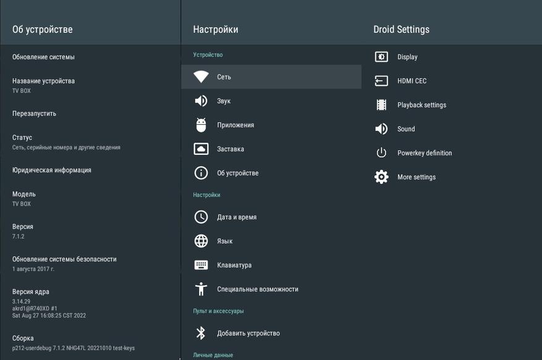Click the Клавиатура keyboard icon
542x360 pixels.
pyautogui.click(x=201, y=265)
